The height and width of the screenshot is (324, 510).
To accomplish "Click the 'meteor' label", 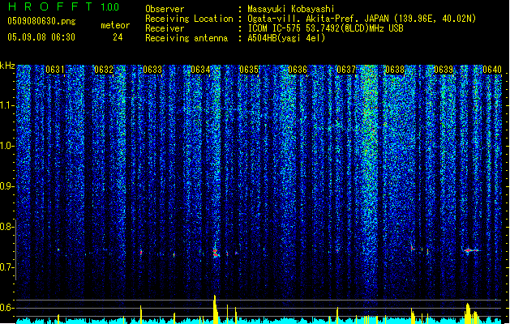I will pos(115,25).
